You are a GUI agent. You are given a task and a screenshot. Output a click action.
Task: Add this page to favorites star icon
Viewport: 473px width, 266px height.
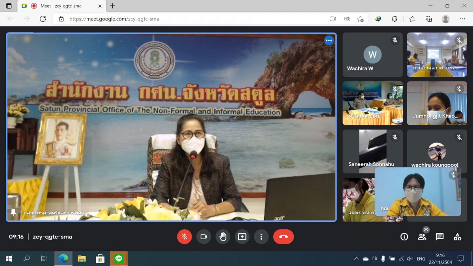360,19
